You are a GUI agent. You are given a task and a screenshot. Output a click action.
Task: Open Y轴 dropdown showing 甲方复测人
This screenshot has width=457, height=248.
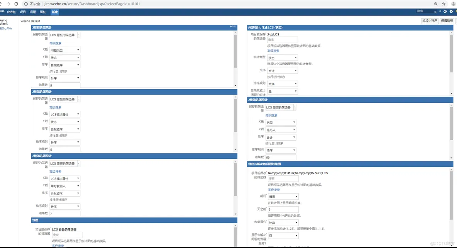click(64, 186)
